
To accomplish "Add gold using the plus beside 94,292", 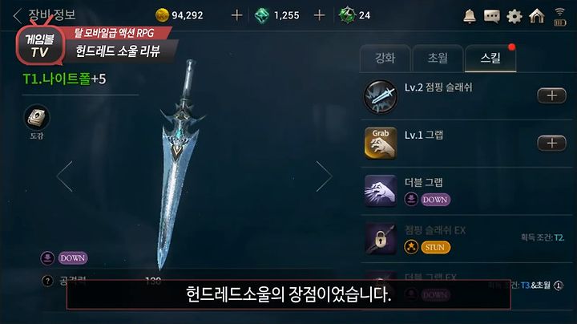I will pos(236,15).
